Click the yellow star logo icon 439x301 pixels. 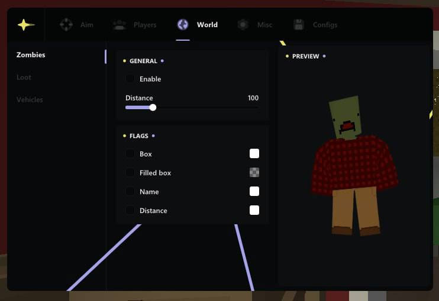tap(25, 25)
